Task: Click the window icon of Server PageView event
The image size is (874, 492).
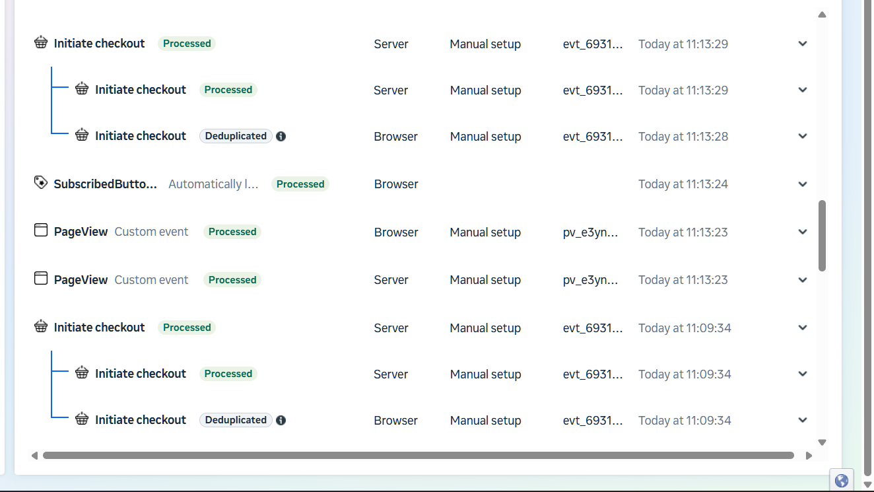Action: (41, 279)
